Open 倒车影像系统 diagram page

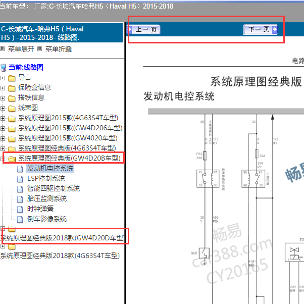pos(47,219)
